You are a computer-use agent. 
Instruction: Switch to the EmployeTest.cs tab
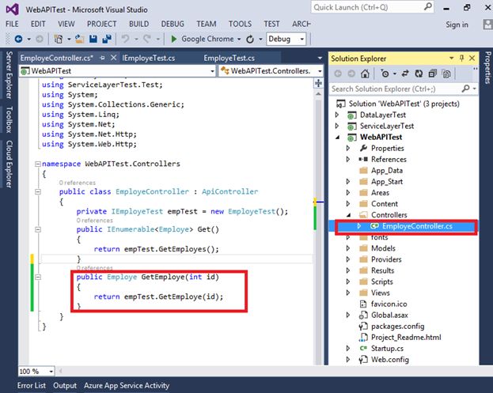coord(229,58)
